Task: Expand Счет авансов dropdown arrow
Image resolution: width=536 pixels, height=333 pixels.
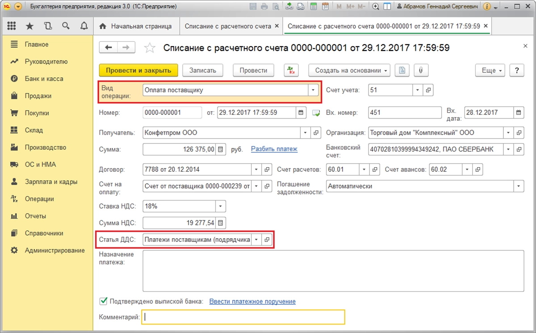Action: pos(467,169)
